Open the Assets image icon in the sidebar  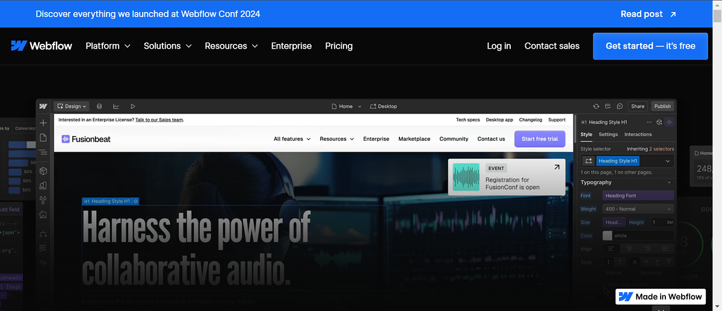click(x=43, y=215)
